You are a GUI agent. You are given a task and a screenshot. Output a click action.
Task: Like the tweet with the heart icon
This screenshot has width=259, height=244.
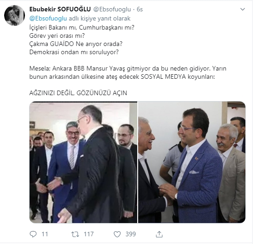[117, 234]
